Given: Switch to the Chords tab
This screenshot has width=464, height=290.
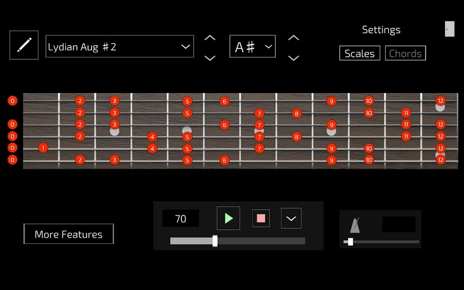Looking at the screenshot, I should [x=405, y=53].
